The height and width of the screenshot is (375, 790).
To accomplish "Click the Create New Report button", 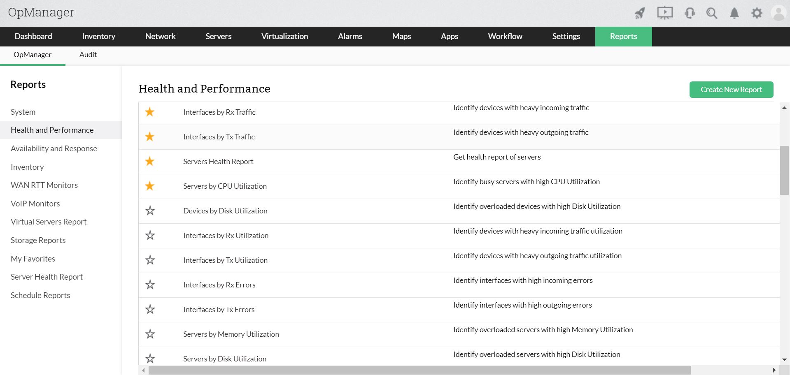I will tap(731, 90).
